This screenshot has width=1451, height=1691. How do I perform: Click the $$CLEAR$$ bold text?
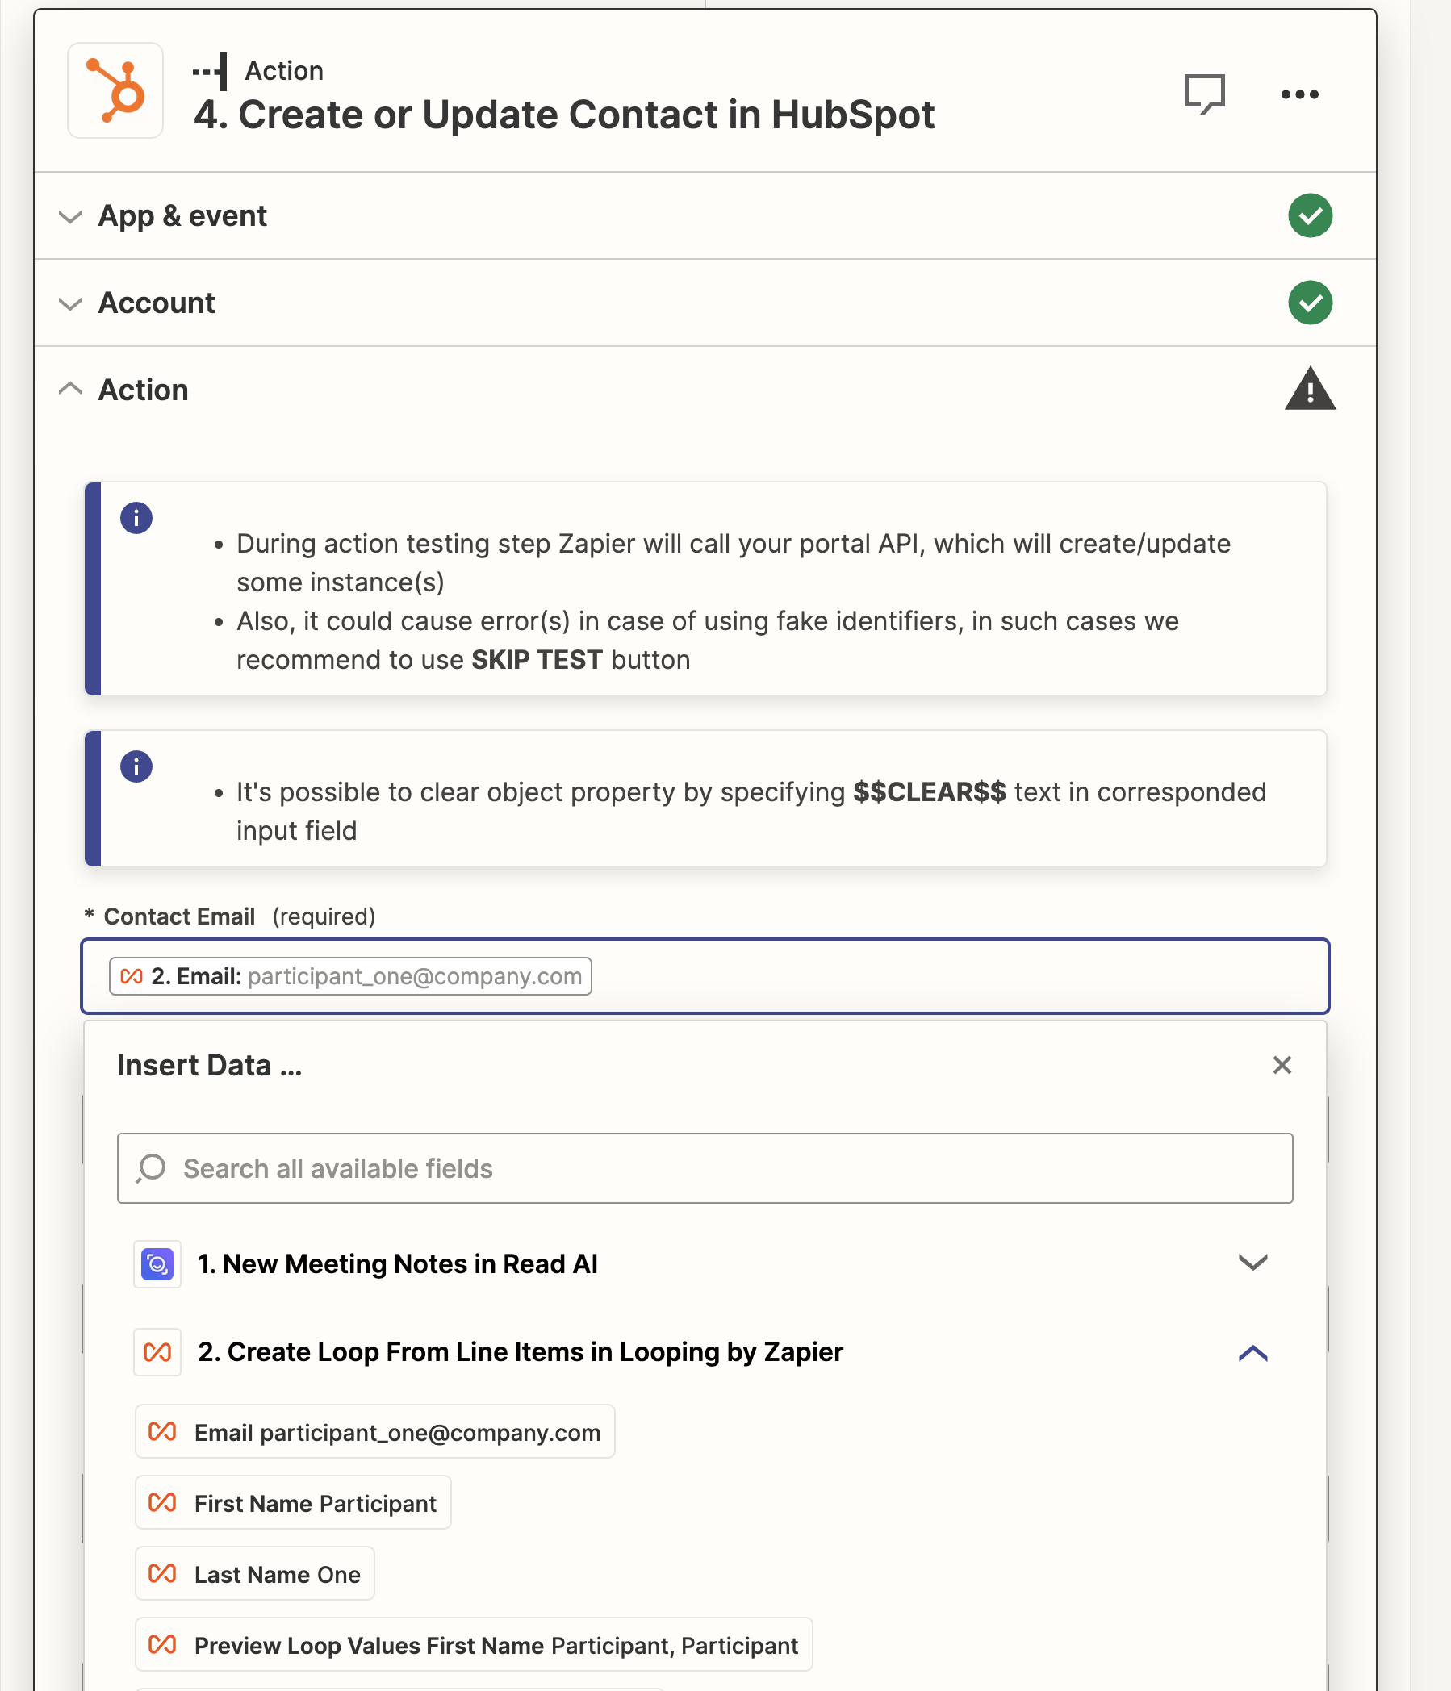click(x=929, y=792)
